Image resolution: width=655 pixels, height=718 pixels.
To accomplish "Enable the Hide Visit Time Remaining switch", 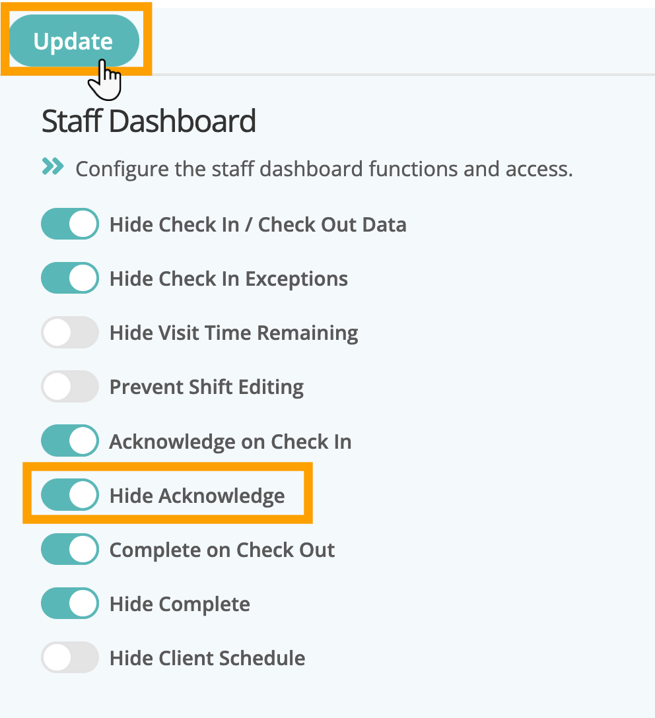I will [70, 333].
